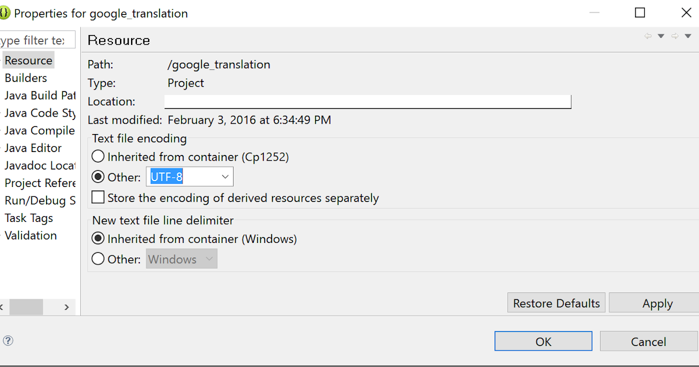Click the tree horizontal scrollbar thumb

26,306
